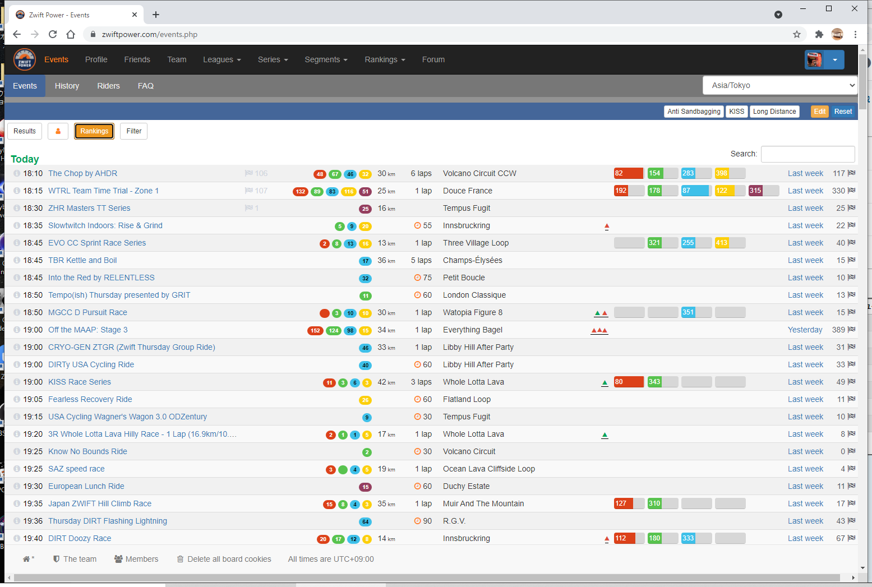Open the Japan ZWIFT Hill Climb Race link

(100, 503)
